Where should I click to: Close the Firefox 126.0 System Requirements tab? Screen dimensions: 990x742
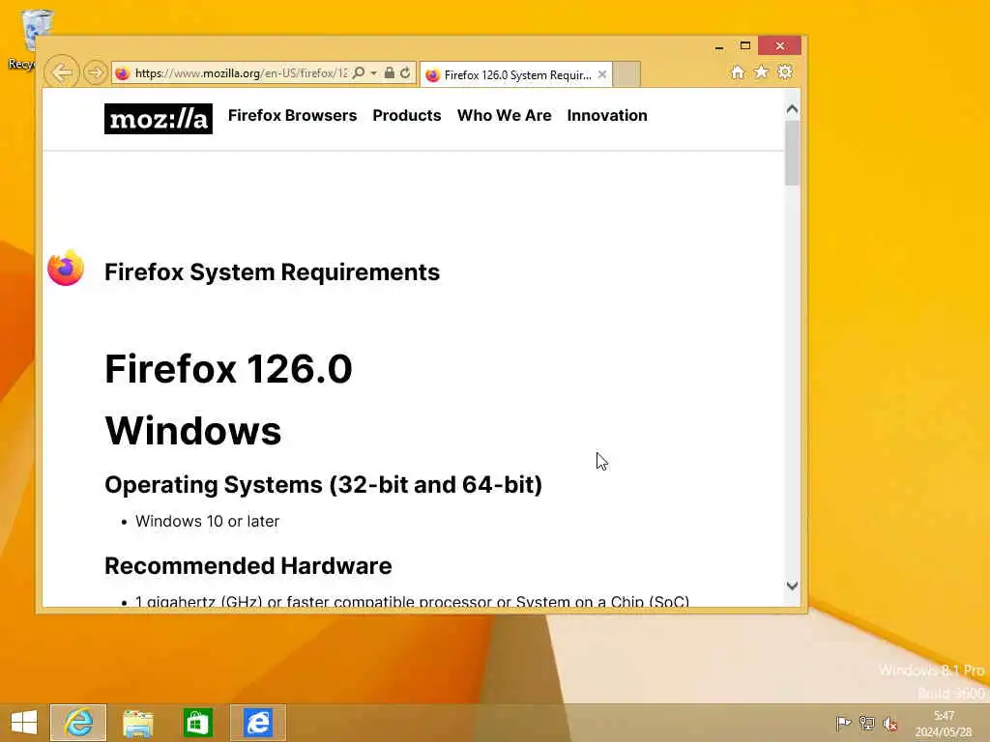click(602, 74)
